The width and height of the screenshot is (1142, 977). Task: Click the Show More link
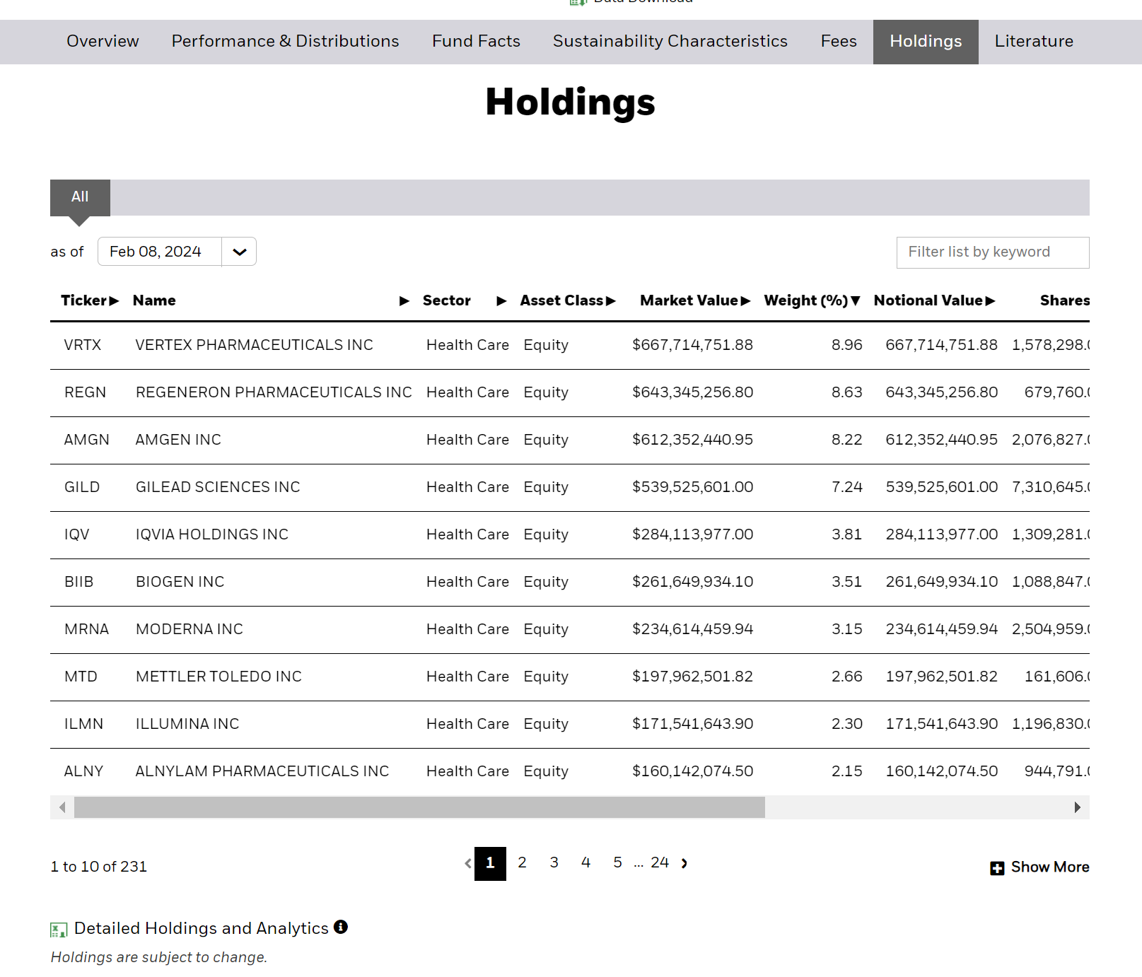click(1049, 867)
